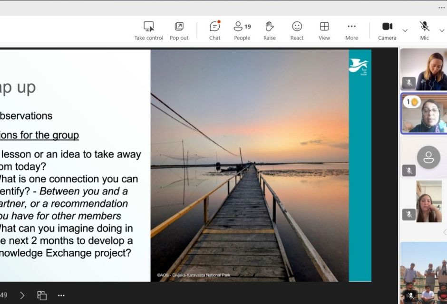Open the React emoji menu
This screenshot has width=447, height=304.
[x=297, y=30]
